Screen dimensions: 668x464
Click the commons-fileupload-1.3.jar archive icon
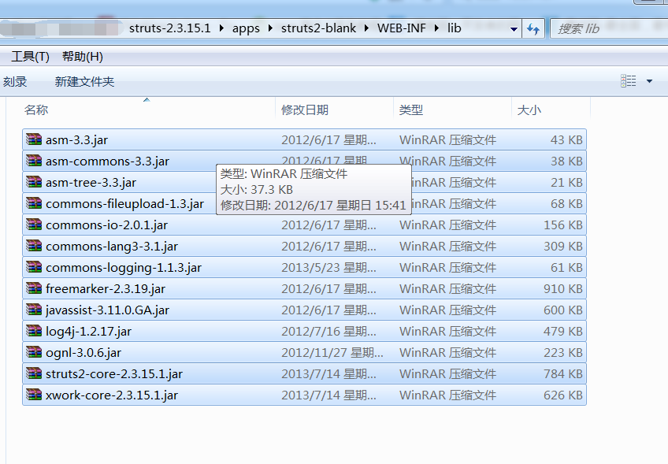[34, 203]
